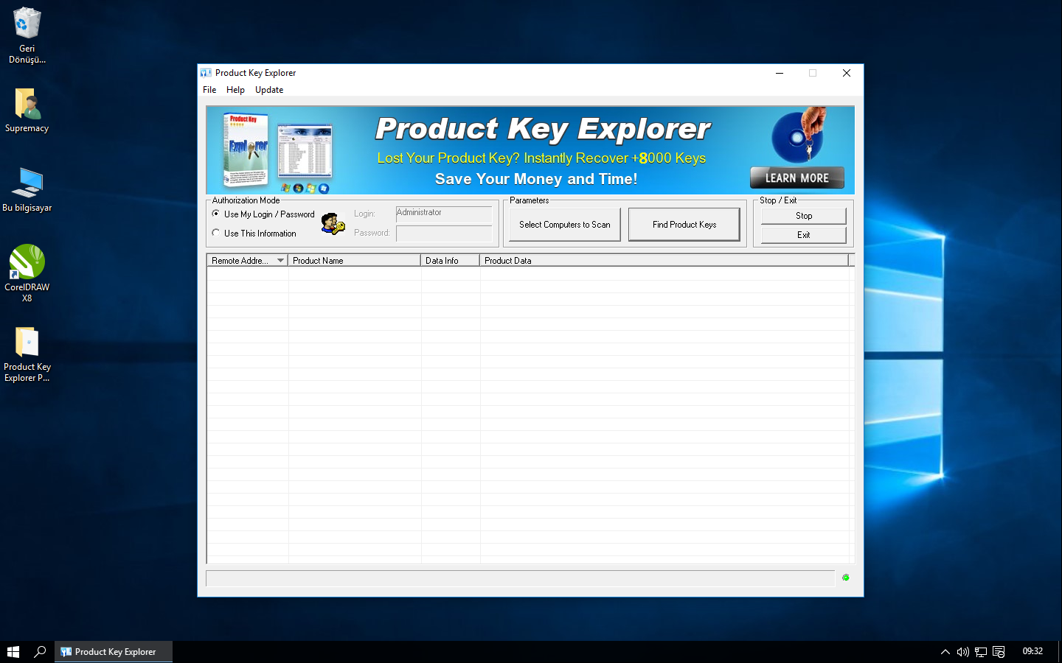This screenshot has width=1062, height=663.
Task: Minimize the Product Key Explorer window
Action: pos(780,73)
